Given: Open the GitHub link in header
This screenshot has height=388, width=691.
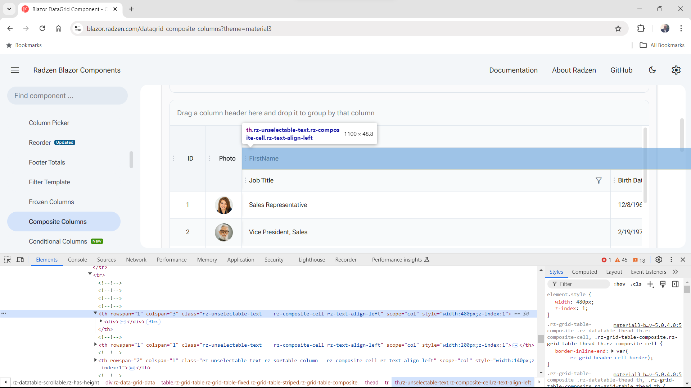Looking at the screenshot, I should click(x=621, y=70).
